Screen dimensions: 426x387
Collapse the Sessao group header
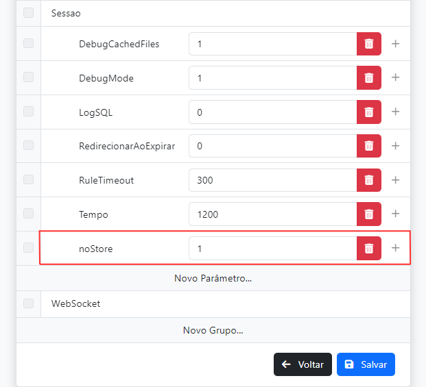(66, 13)
